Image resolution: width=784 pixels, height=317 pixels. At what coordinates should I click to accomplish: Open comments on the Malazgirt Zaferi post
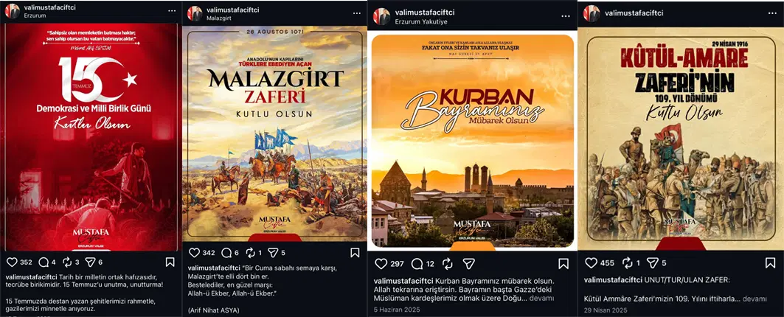pos(226,253)
